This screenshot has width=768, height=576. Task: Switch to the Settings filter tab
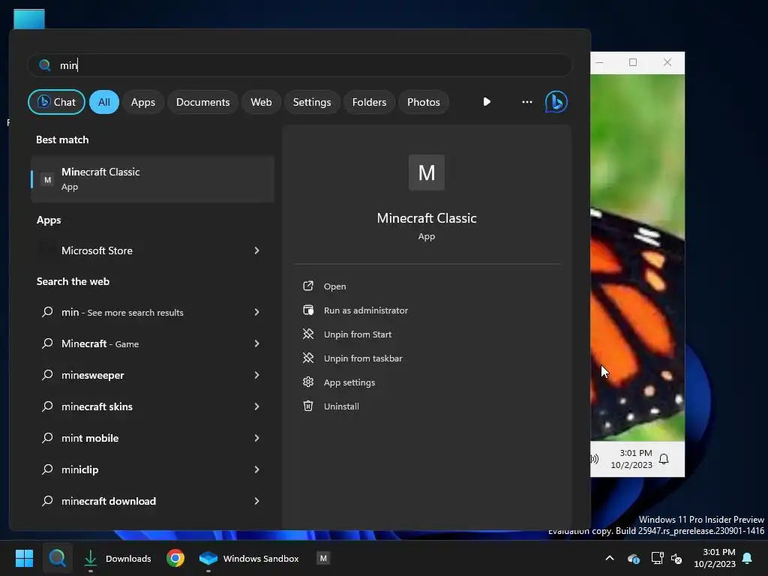(312, 102)
